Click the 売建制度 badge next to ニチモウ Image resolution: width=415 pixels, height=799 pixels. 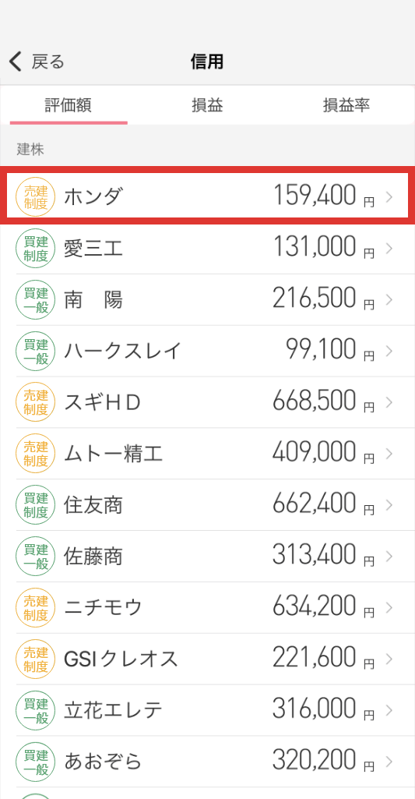pyautogui.click(x=36, y=607)
